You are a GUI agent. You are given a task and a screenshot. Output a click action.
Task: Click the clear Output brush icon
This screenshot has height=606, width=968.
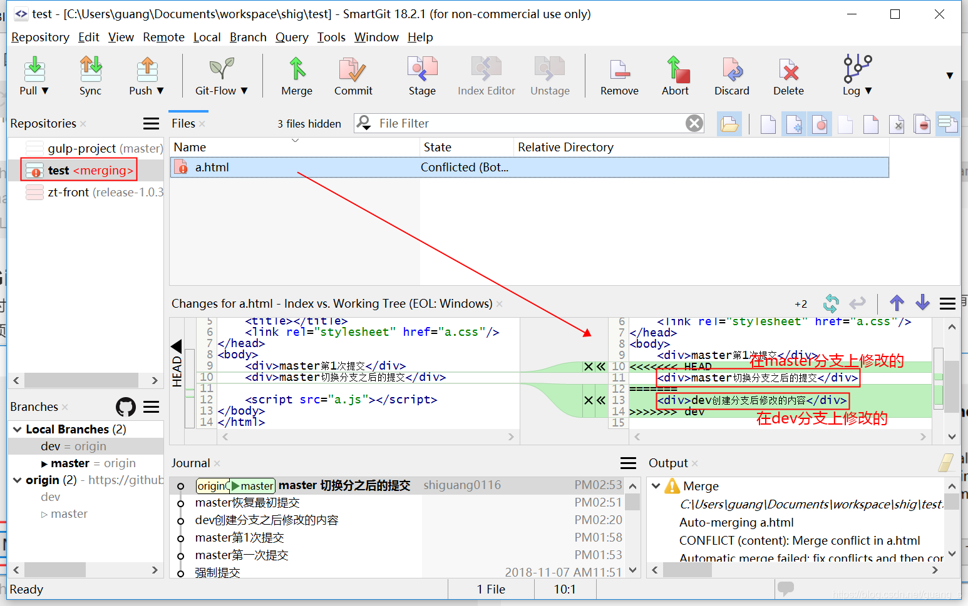click(x=946, y=463)
